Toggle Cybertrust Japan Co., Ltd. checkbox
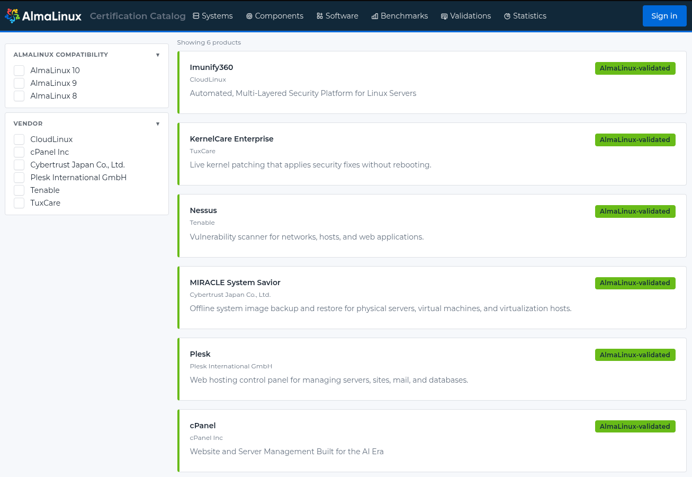Image resolution: width=692 pixels, height=477 pixels. point(19,165)
